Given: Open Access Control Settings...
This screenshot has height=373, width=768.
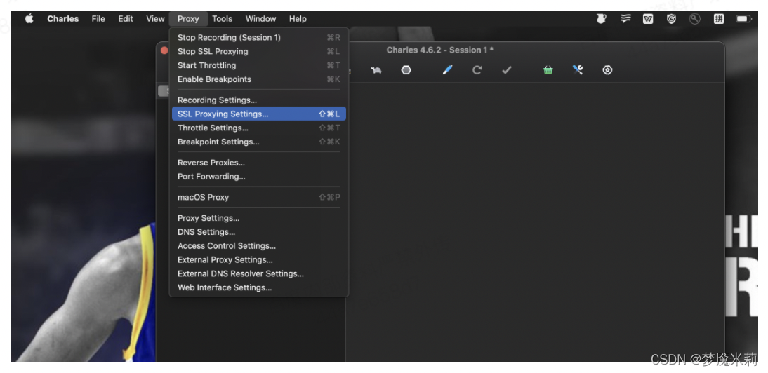Looking at the screenshot, I should pos(259,246).
